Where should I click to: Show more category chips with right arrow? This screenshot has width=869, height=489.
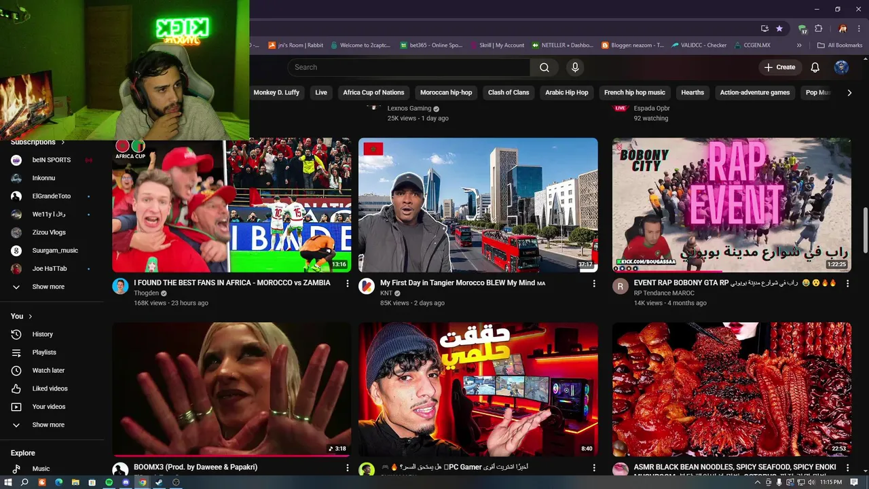pos(849,92)
